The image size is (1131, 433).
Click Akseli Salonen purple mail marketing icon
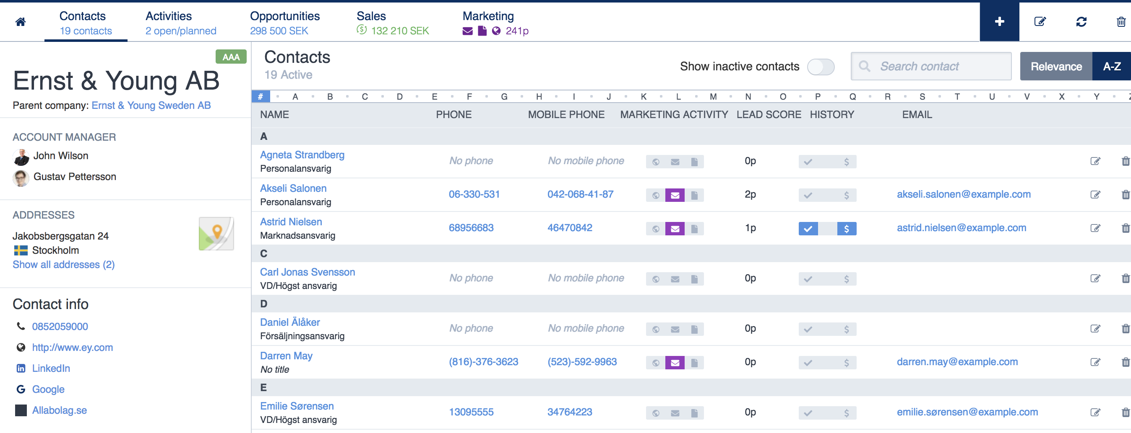point(675,195)
